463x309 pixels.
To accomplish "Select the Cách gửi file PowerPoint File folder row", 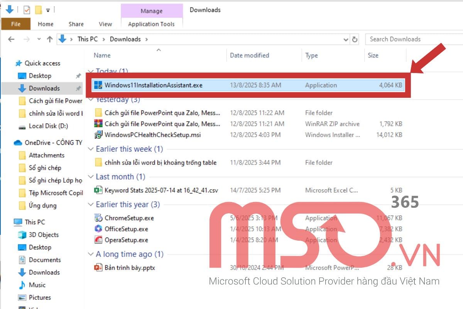I will [249, 113].
